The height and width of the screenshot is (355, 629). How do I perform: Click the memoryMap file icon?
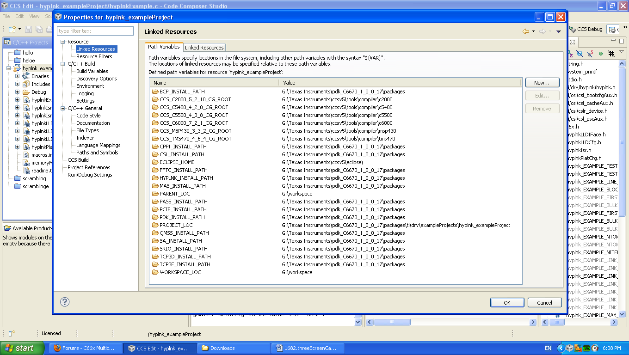26,163
